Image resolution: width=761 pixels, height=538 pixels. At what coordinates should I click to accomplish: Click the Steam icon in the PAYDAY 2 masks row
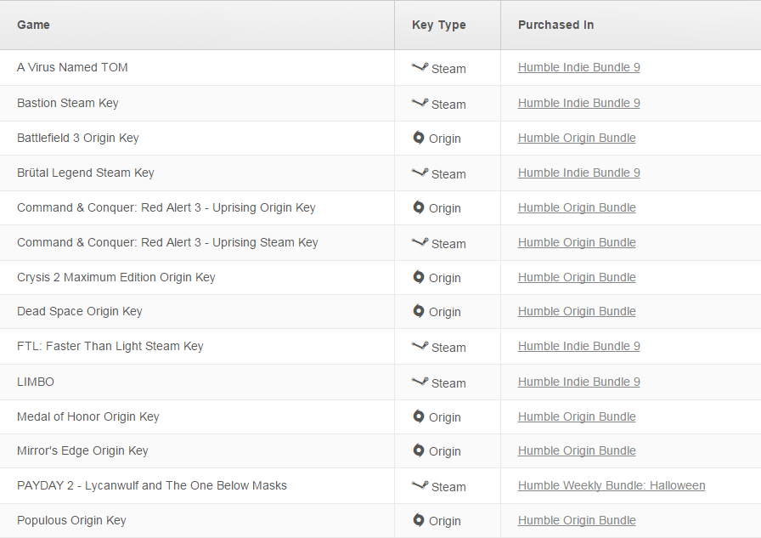click(420, 485)
